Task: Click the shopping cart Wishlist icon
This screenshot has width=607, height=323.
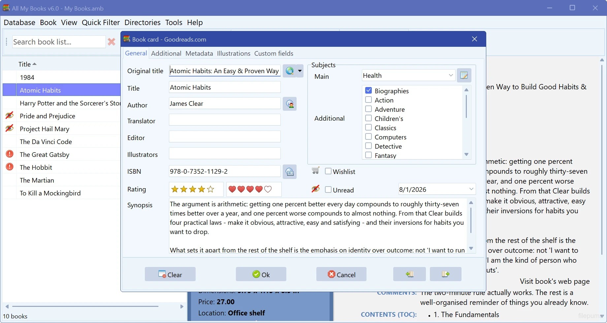Action: point(315,170)
